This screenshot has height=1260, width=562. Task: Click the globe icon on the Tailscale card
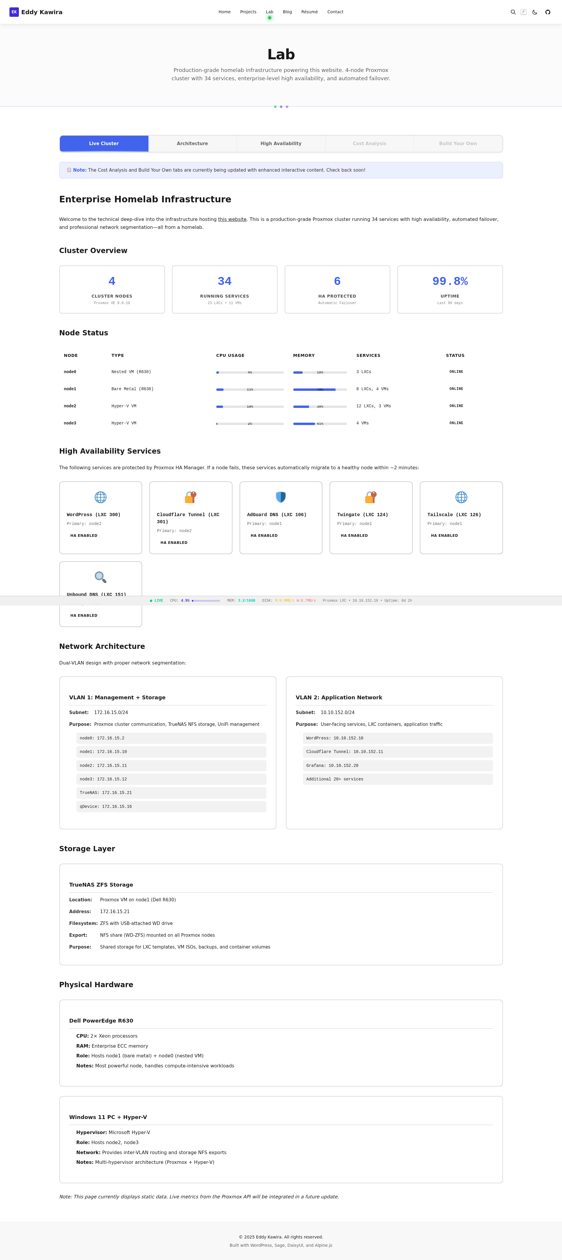click(x=461, y=497)
